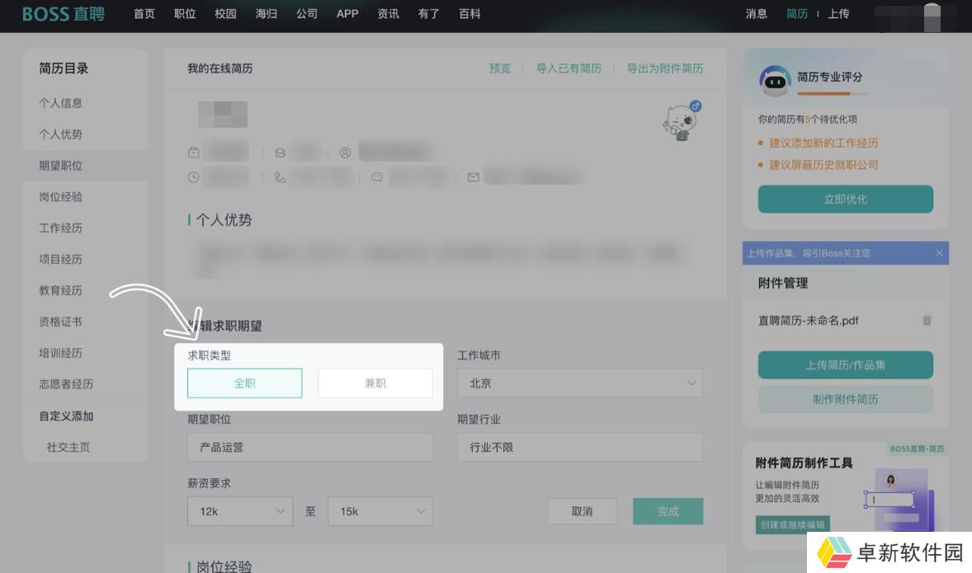This screenshot has height=573, width=972.
Task: Jump to 工作经历 in resume directory
Action: click(x=61, y=228)
